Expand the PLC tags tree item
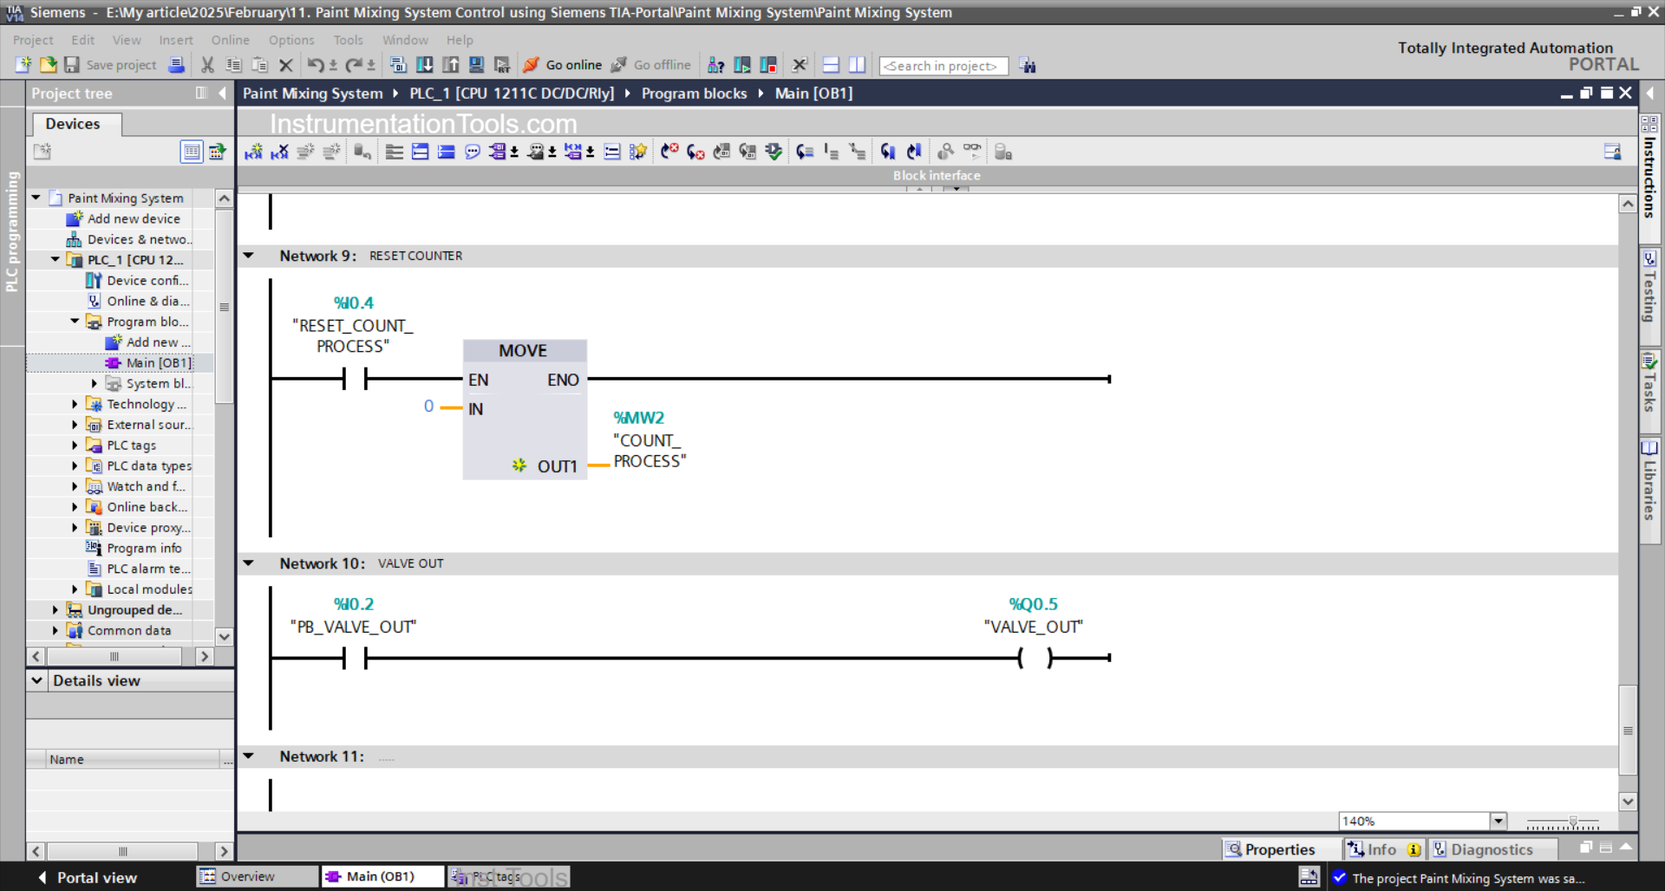 click(75, 445)
